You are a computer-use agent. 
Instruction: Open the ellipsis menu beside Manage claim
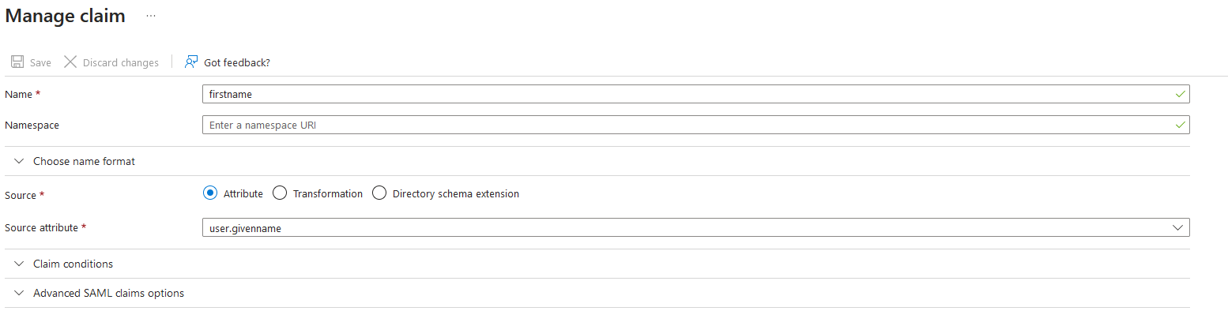pos(151,16)
